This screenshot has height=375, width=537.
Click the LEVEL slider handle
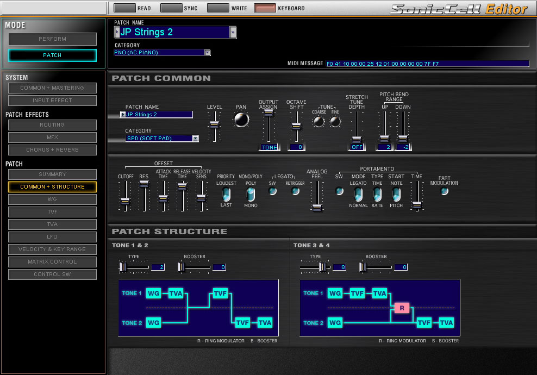tap(214, 124)
